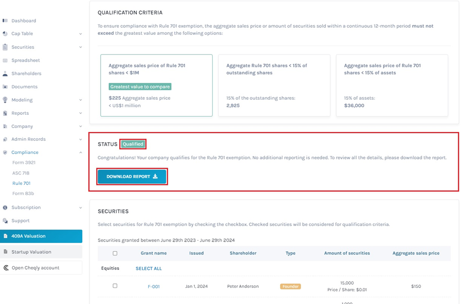Click the Shareholders person icon

5,74
